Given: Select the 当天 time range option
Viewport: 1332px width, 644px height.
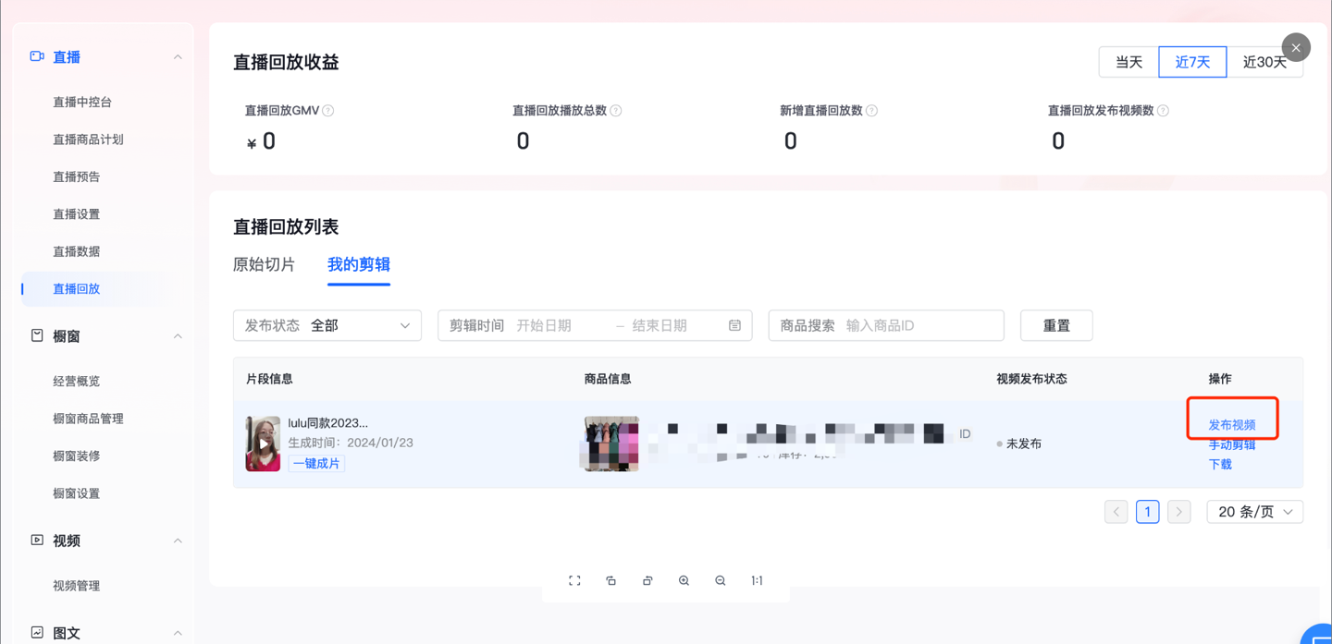Looking at the screenshot, I should coord(1128,61).
